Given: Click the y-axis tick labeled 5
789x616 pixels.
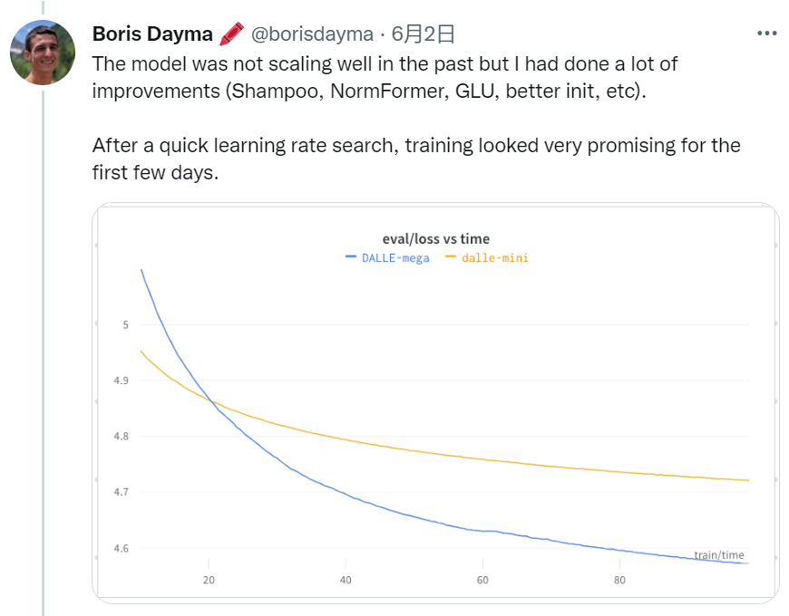Looking at the screenshot, I should click(x=127, y=325).
